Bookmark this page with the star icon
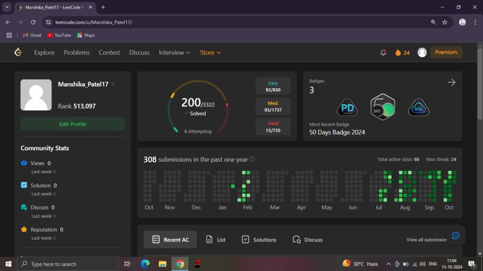The image size is (483, 271). coord(445,22)
